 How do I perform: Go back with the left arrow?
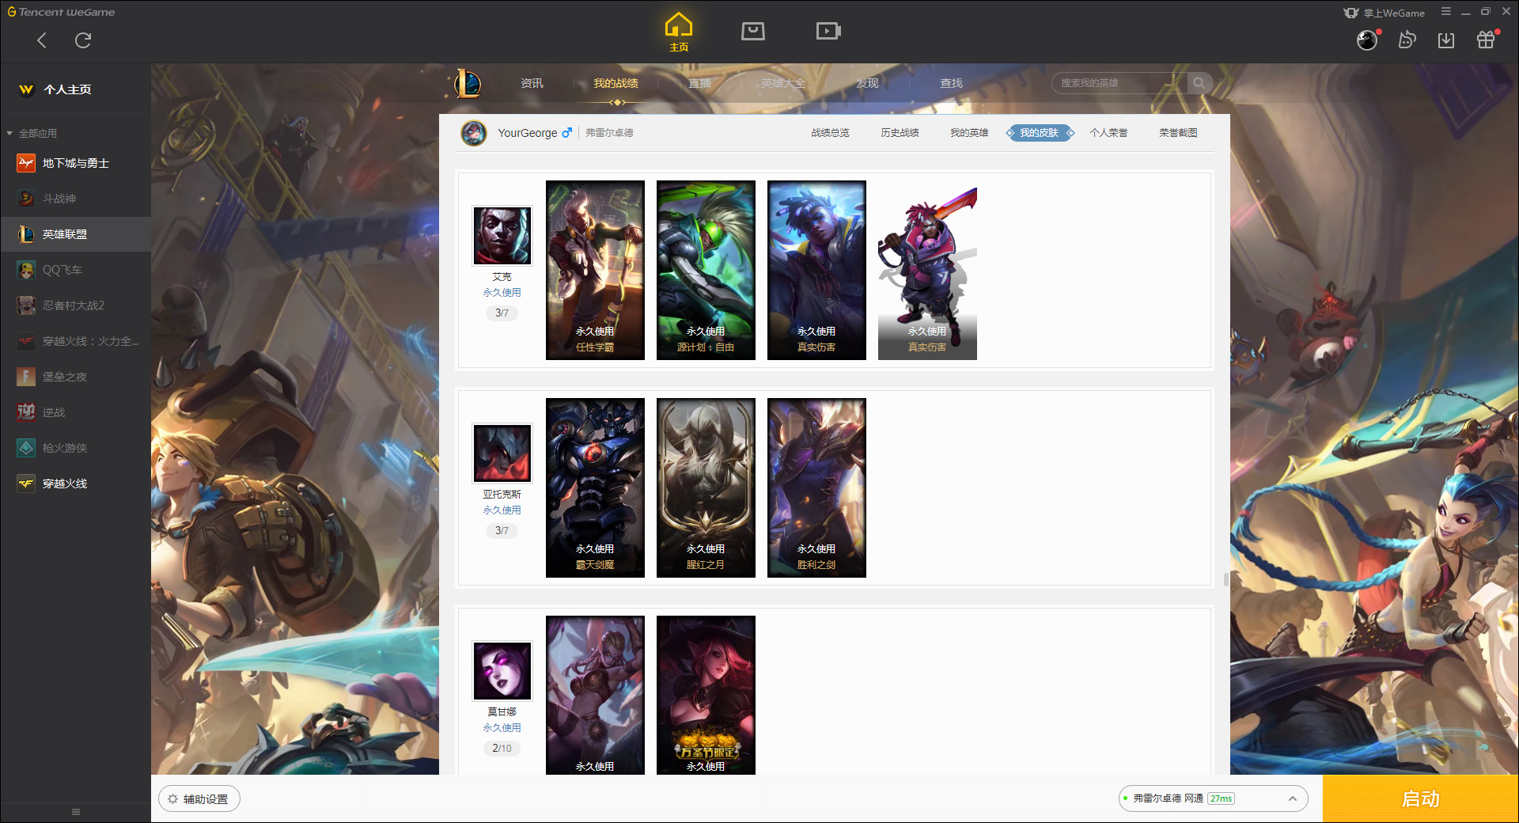42,40
